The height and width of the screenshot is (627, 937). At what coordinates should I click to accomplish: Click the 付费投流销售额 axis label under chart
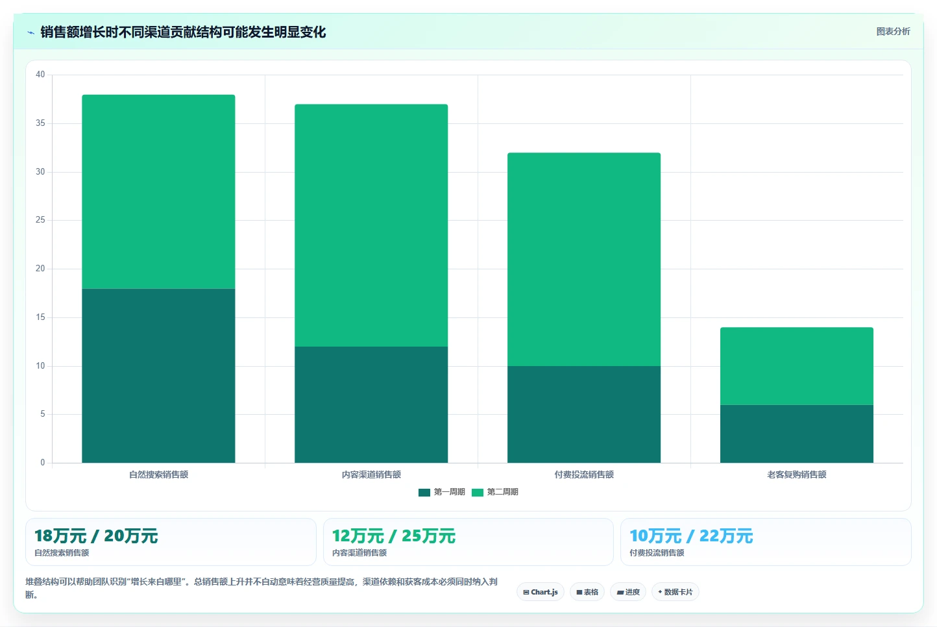pyautogui.click(x=584, y=474)
